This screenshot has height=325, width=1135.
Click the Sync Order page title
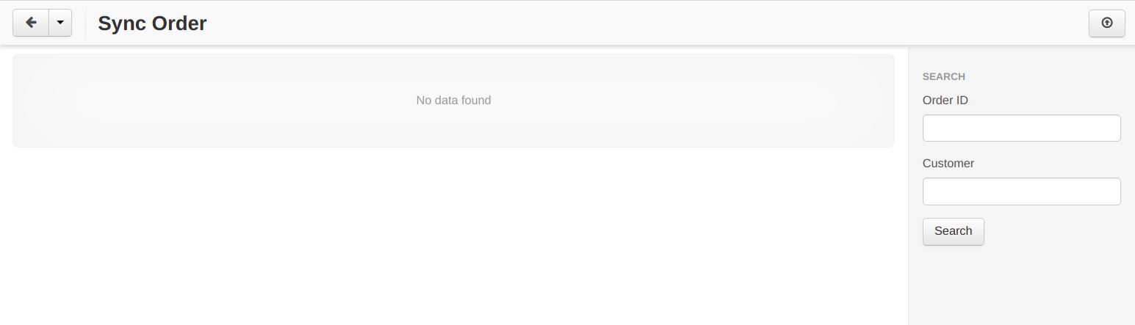[152, 23]
